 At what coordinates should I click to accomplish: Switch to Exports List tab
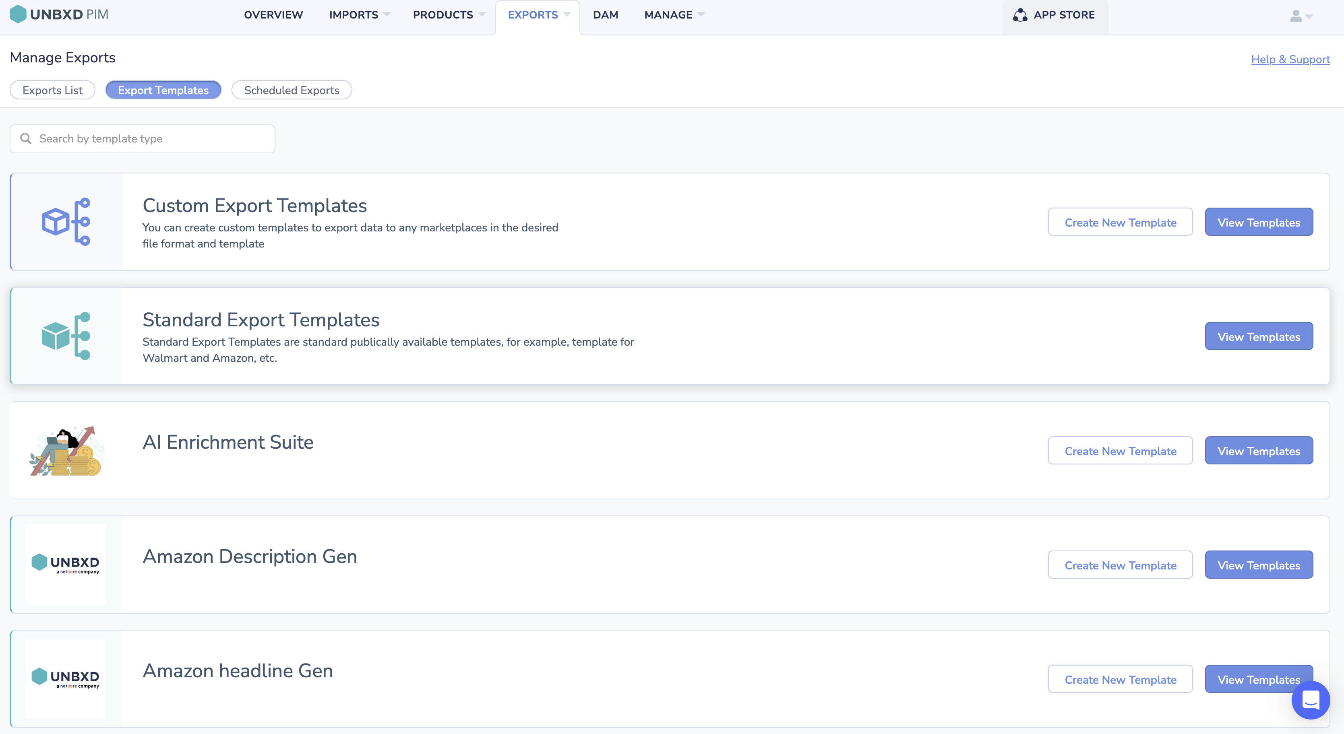click(x=52, y=90)
